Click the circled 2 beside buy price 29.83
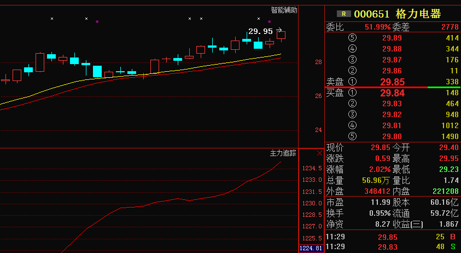 [352, 104]
